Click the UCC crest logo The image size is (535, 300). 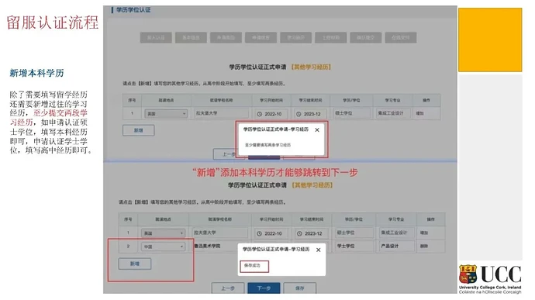point(468,274)
